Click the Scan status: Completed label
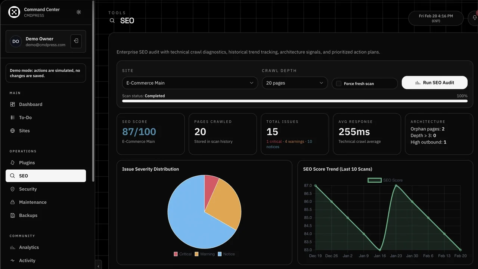 tap(143, 96)
